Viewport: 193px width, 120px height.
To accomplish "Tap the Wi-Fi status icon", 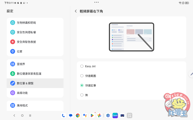I will (x=180, y=3).
